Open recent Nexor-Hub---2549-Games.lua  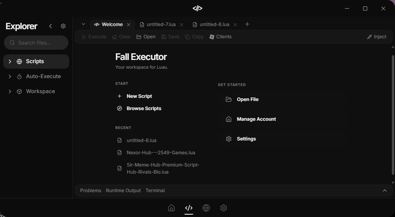[161, 153]
